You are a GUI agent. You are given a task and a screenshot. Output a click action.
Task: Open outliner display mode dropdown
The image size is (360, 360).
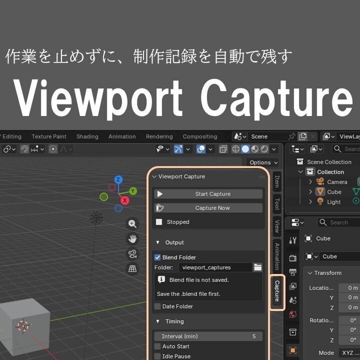coord(298,149)
